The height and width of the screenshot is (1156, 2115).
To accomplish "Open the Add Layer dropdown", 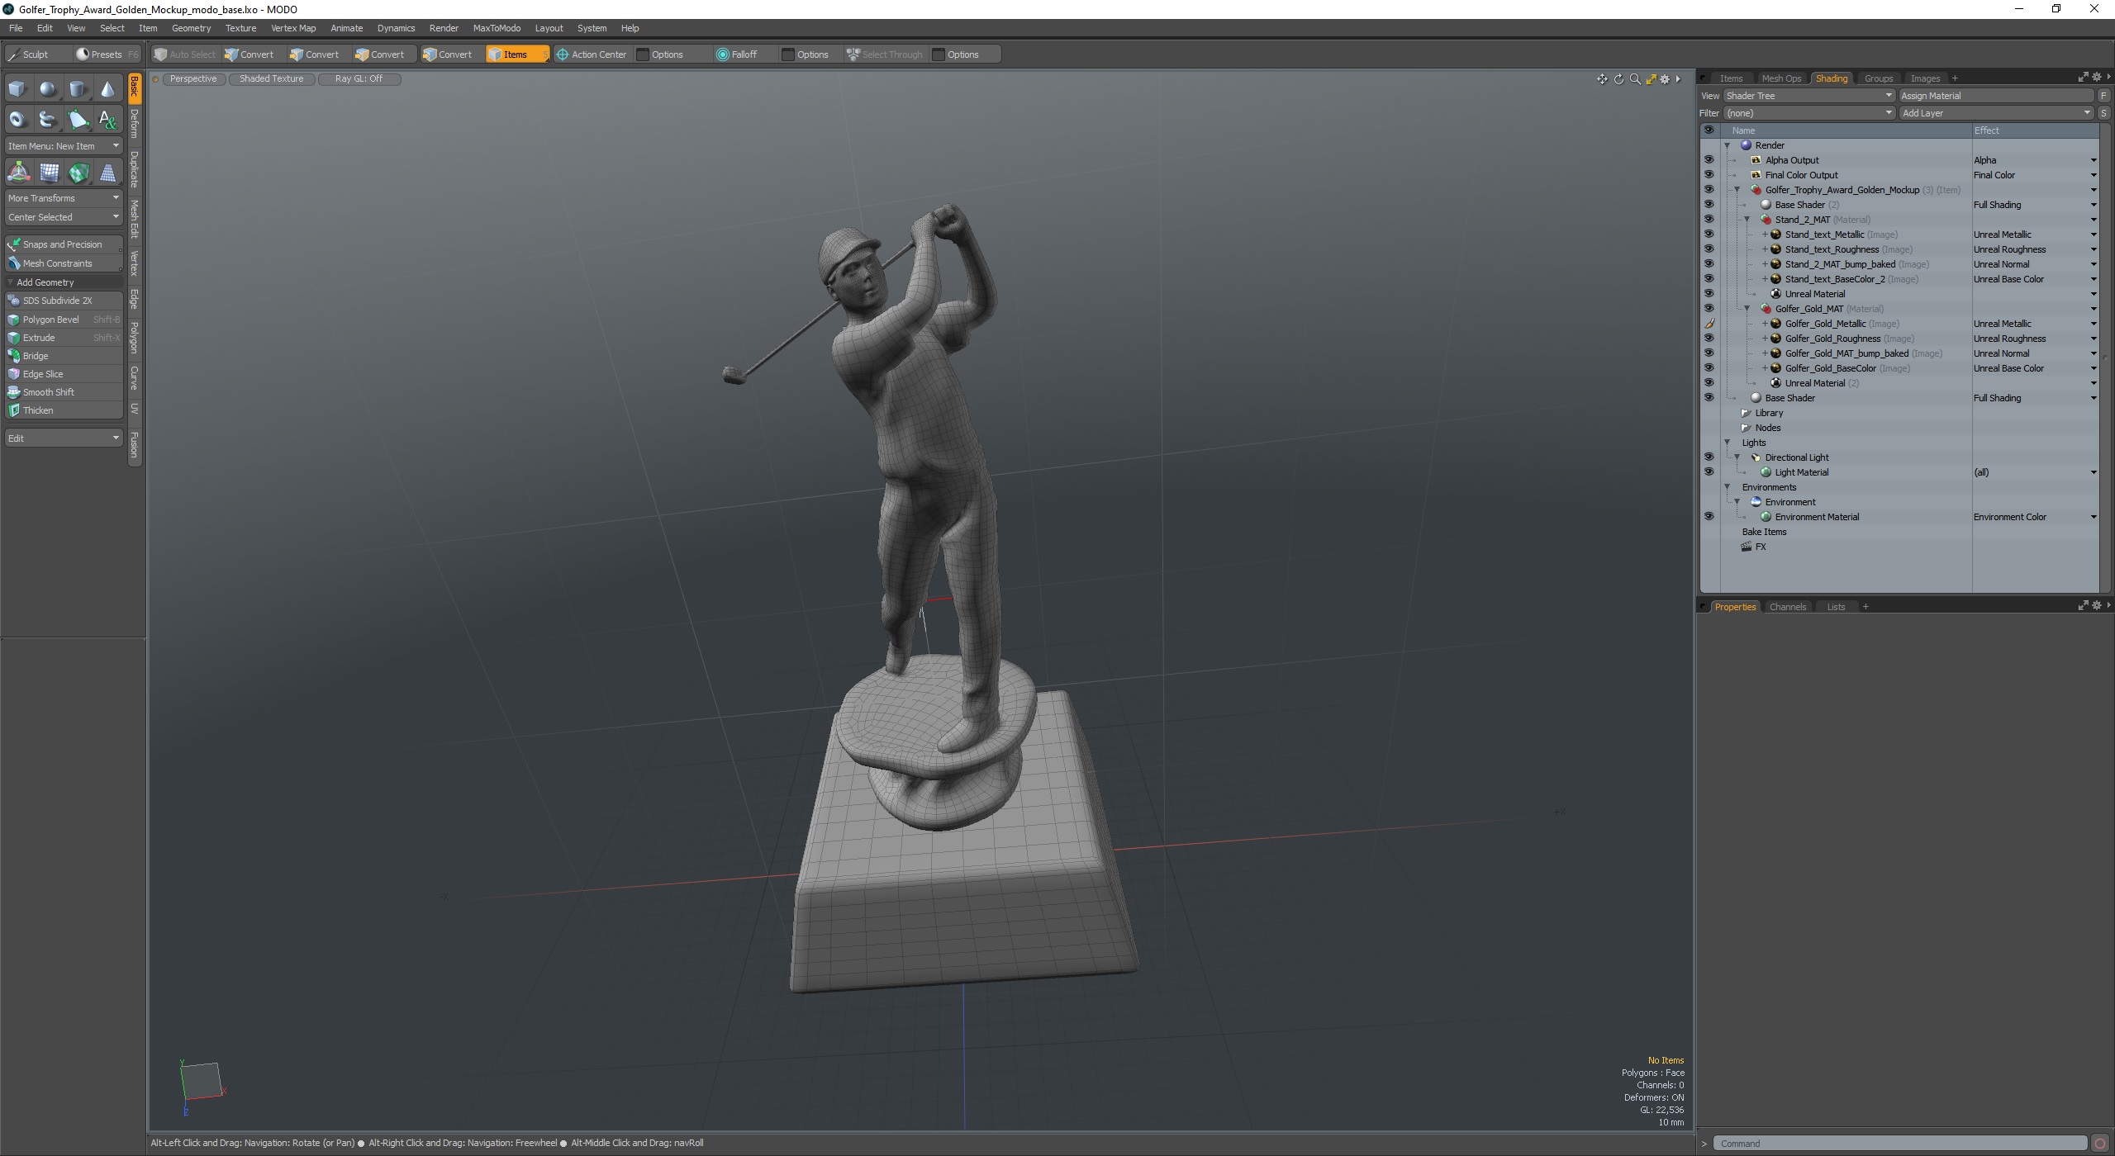I will pyautogui.click(x=1996, y=113).
